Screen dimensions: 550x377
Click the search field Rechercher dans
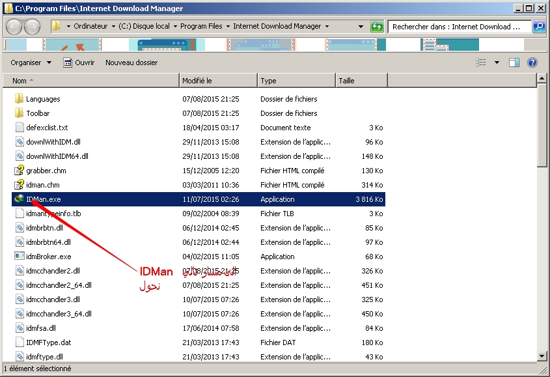coord(459,27)
